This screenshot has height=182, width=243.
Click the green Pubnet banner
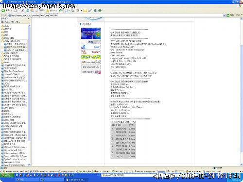tap(91, 57)
